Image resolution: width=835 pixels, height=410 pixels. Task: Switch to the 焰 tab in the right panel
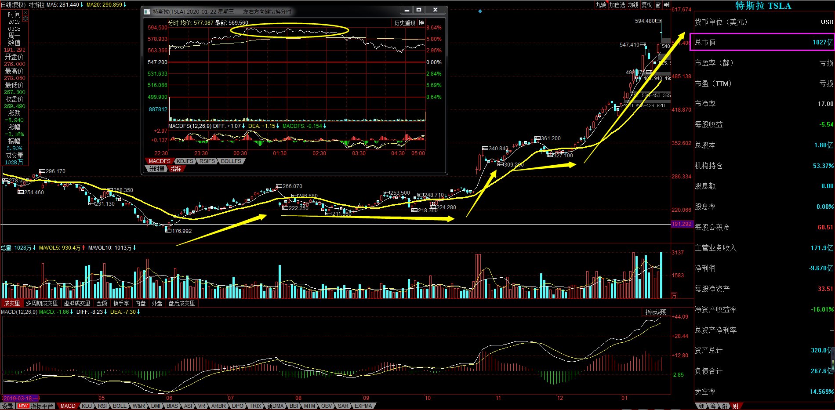pos(724,406)
